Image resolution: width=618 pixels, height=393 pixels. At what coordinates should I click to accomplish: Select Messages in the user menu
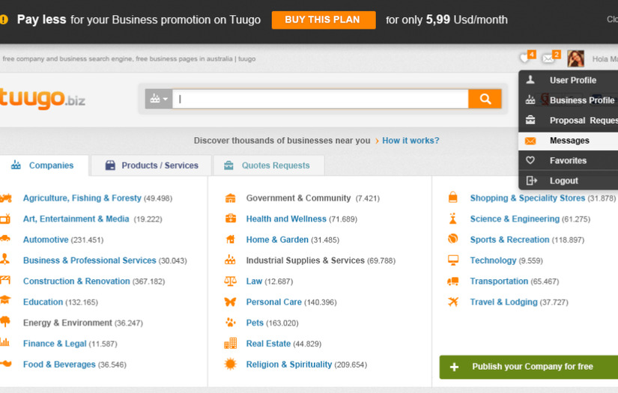(x=569, y=141)
